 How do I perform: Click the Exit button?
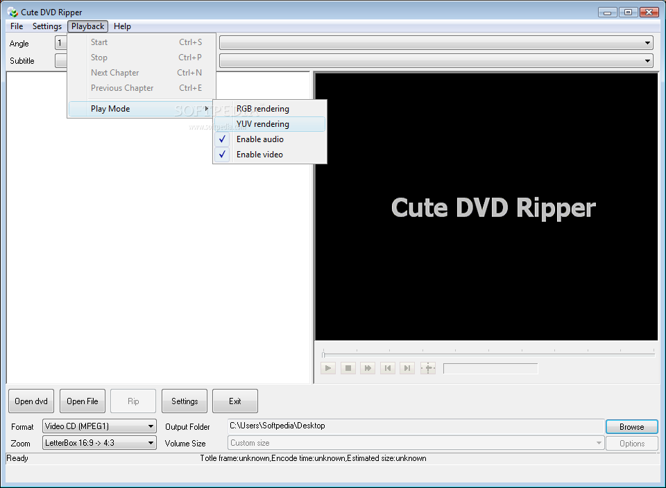[235, 401]
